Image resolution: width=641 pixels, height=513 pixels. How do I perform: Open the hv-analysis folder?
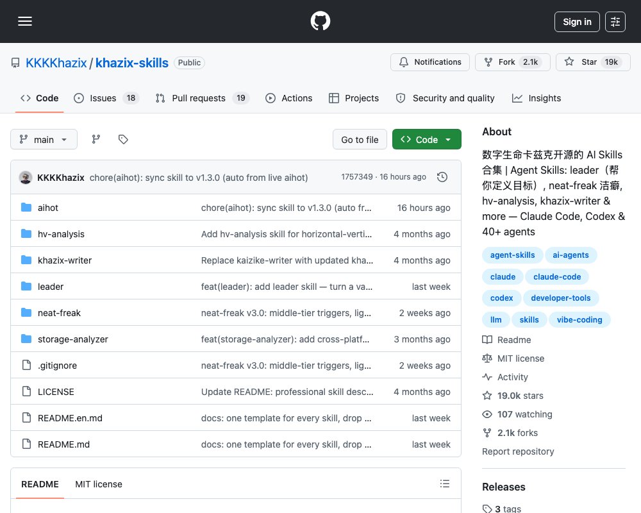(61, 234)
